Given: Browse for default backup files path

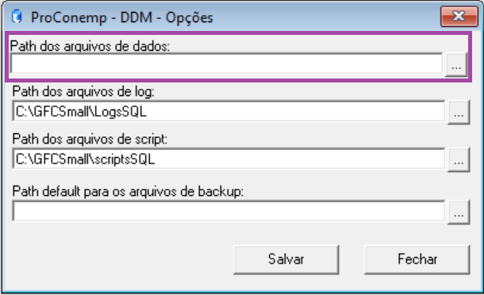Looking at the screenshot, I should point(459,212).
